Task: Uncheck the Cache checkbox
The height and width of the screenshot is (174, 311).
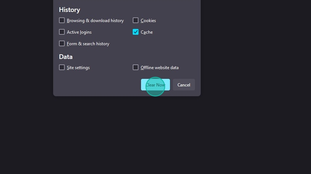Action: 136,32
